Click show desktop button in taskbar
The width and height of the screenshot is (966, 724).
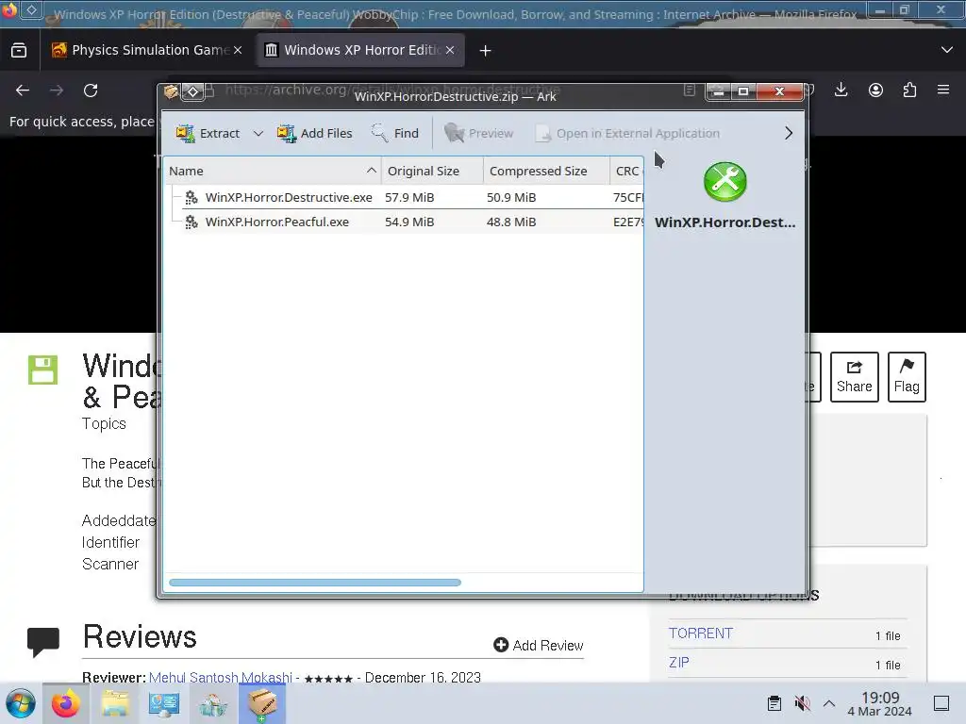pos(941,703)
